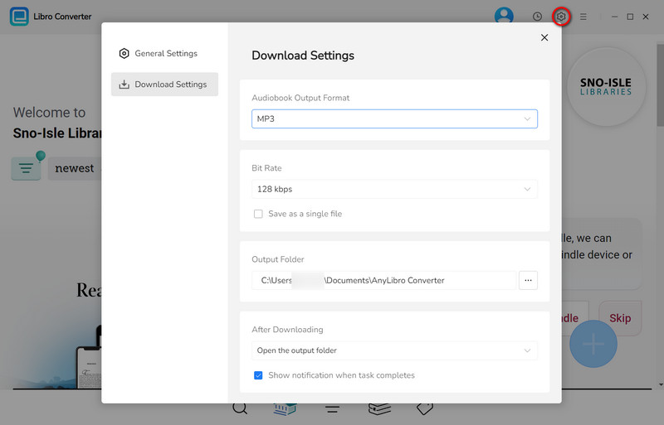Open the hamburger menu in title bar
The width and height of the screenshot is (664, 425).
(x=583, y=17)
